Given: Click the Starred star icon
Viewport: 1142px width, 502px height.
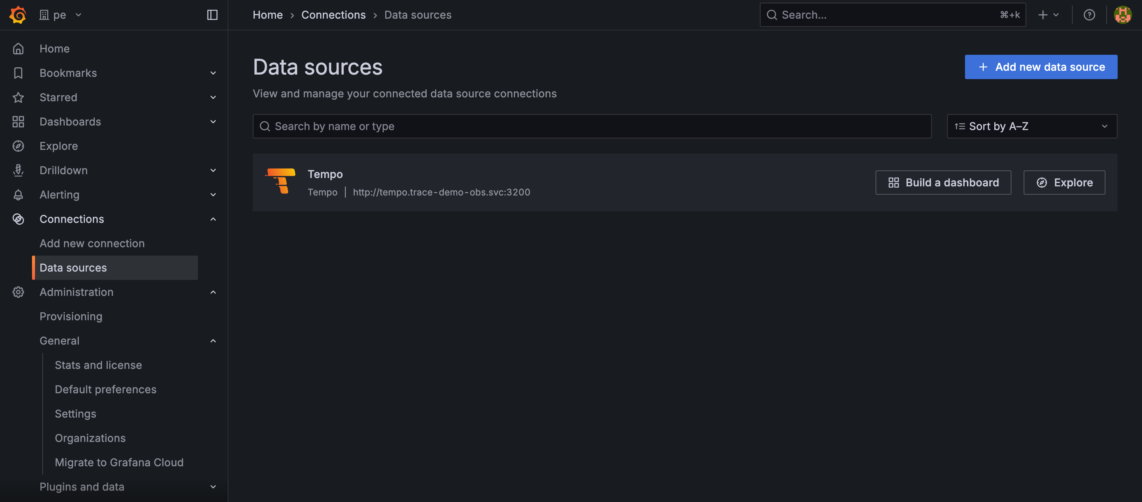Looking at the screenshot, I should coord(18,97).
